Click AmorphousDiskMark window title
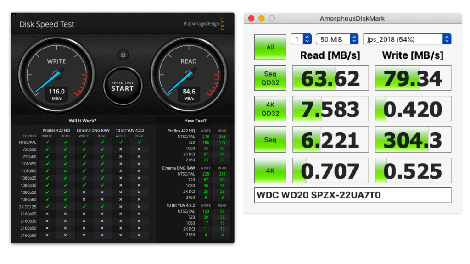The width and height of the screenshot is (470, 264). 352,18
